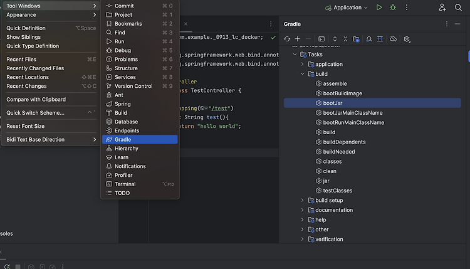Image resolution: width=470 pixels, height=269 pixels.
Task: Click the magnifier analyze dependencies icon
Action: tap(369, 39)
